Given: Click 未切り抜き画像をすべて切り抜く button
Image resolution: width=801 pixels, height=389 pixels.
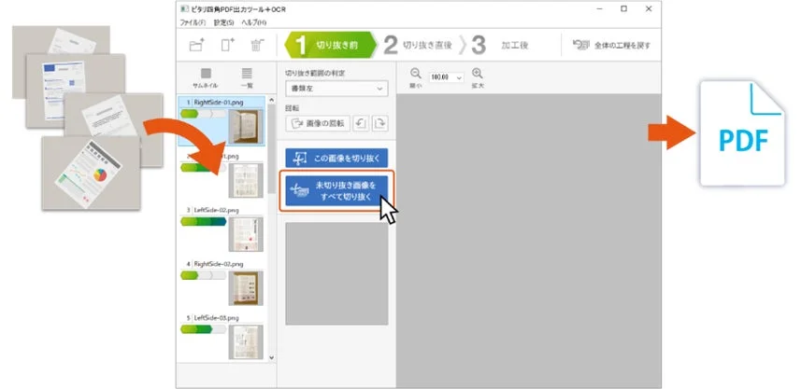Looking at the screenshot, I should [336, 190].
